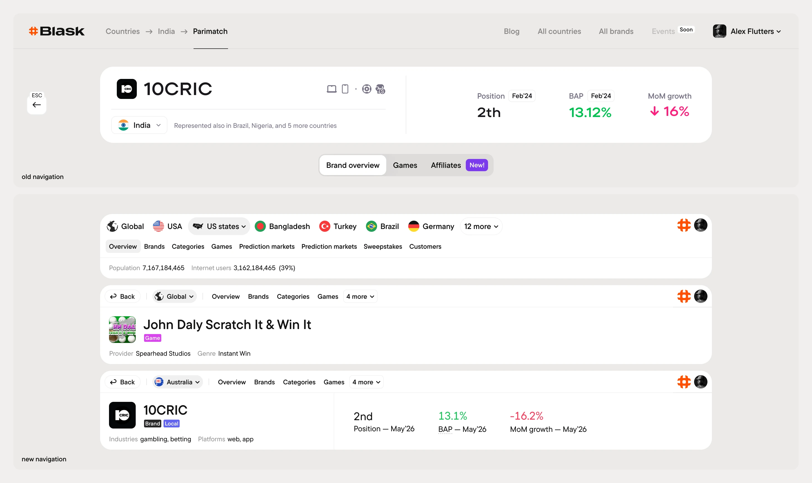The image size is (812, 483).
Task: Click the -16.2% MoM growth value
Action: (526, 416)
